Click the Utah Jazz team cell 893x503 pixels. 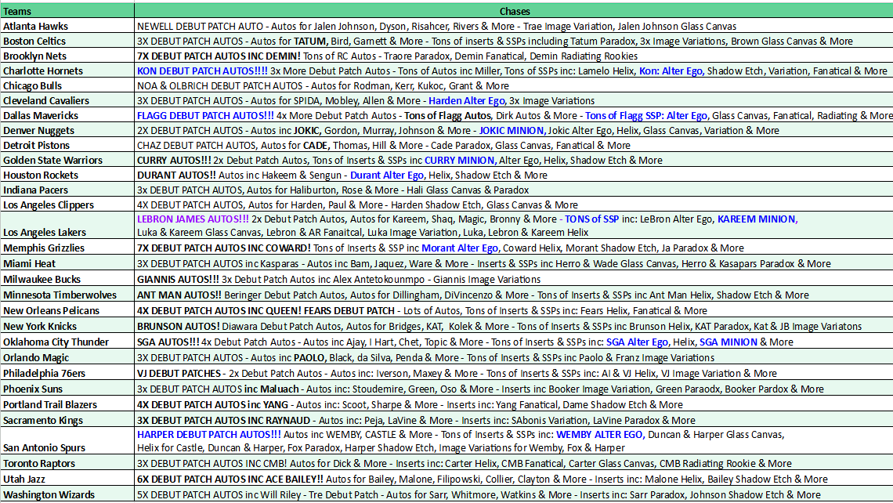[x=67, y=479]
